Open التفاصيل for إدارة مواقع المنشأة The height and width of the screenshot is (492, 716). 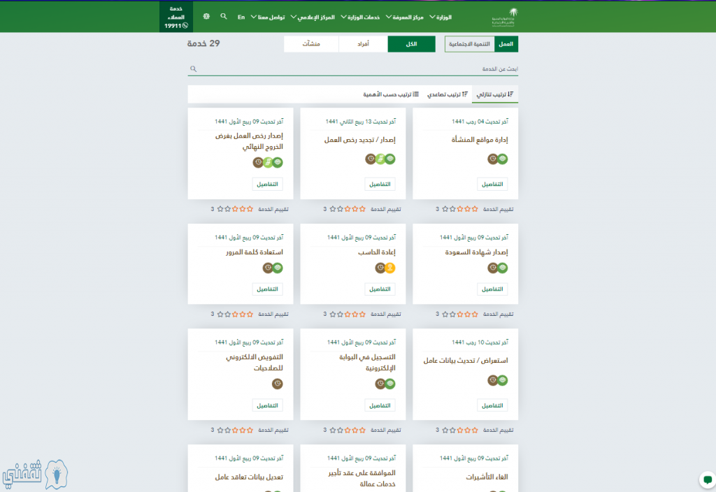click(492, 184)
